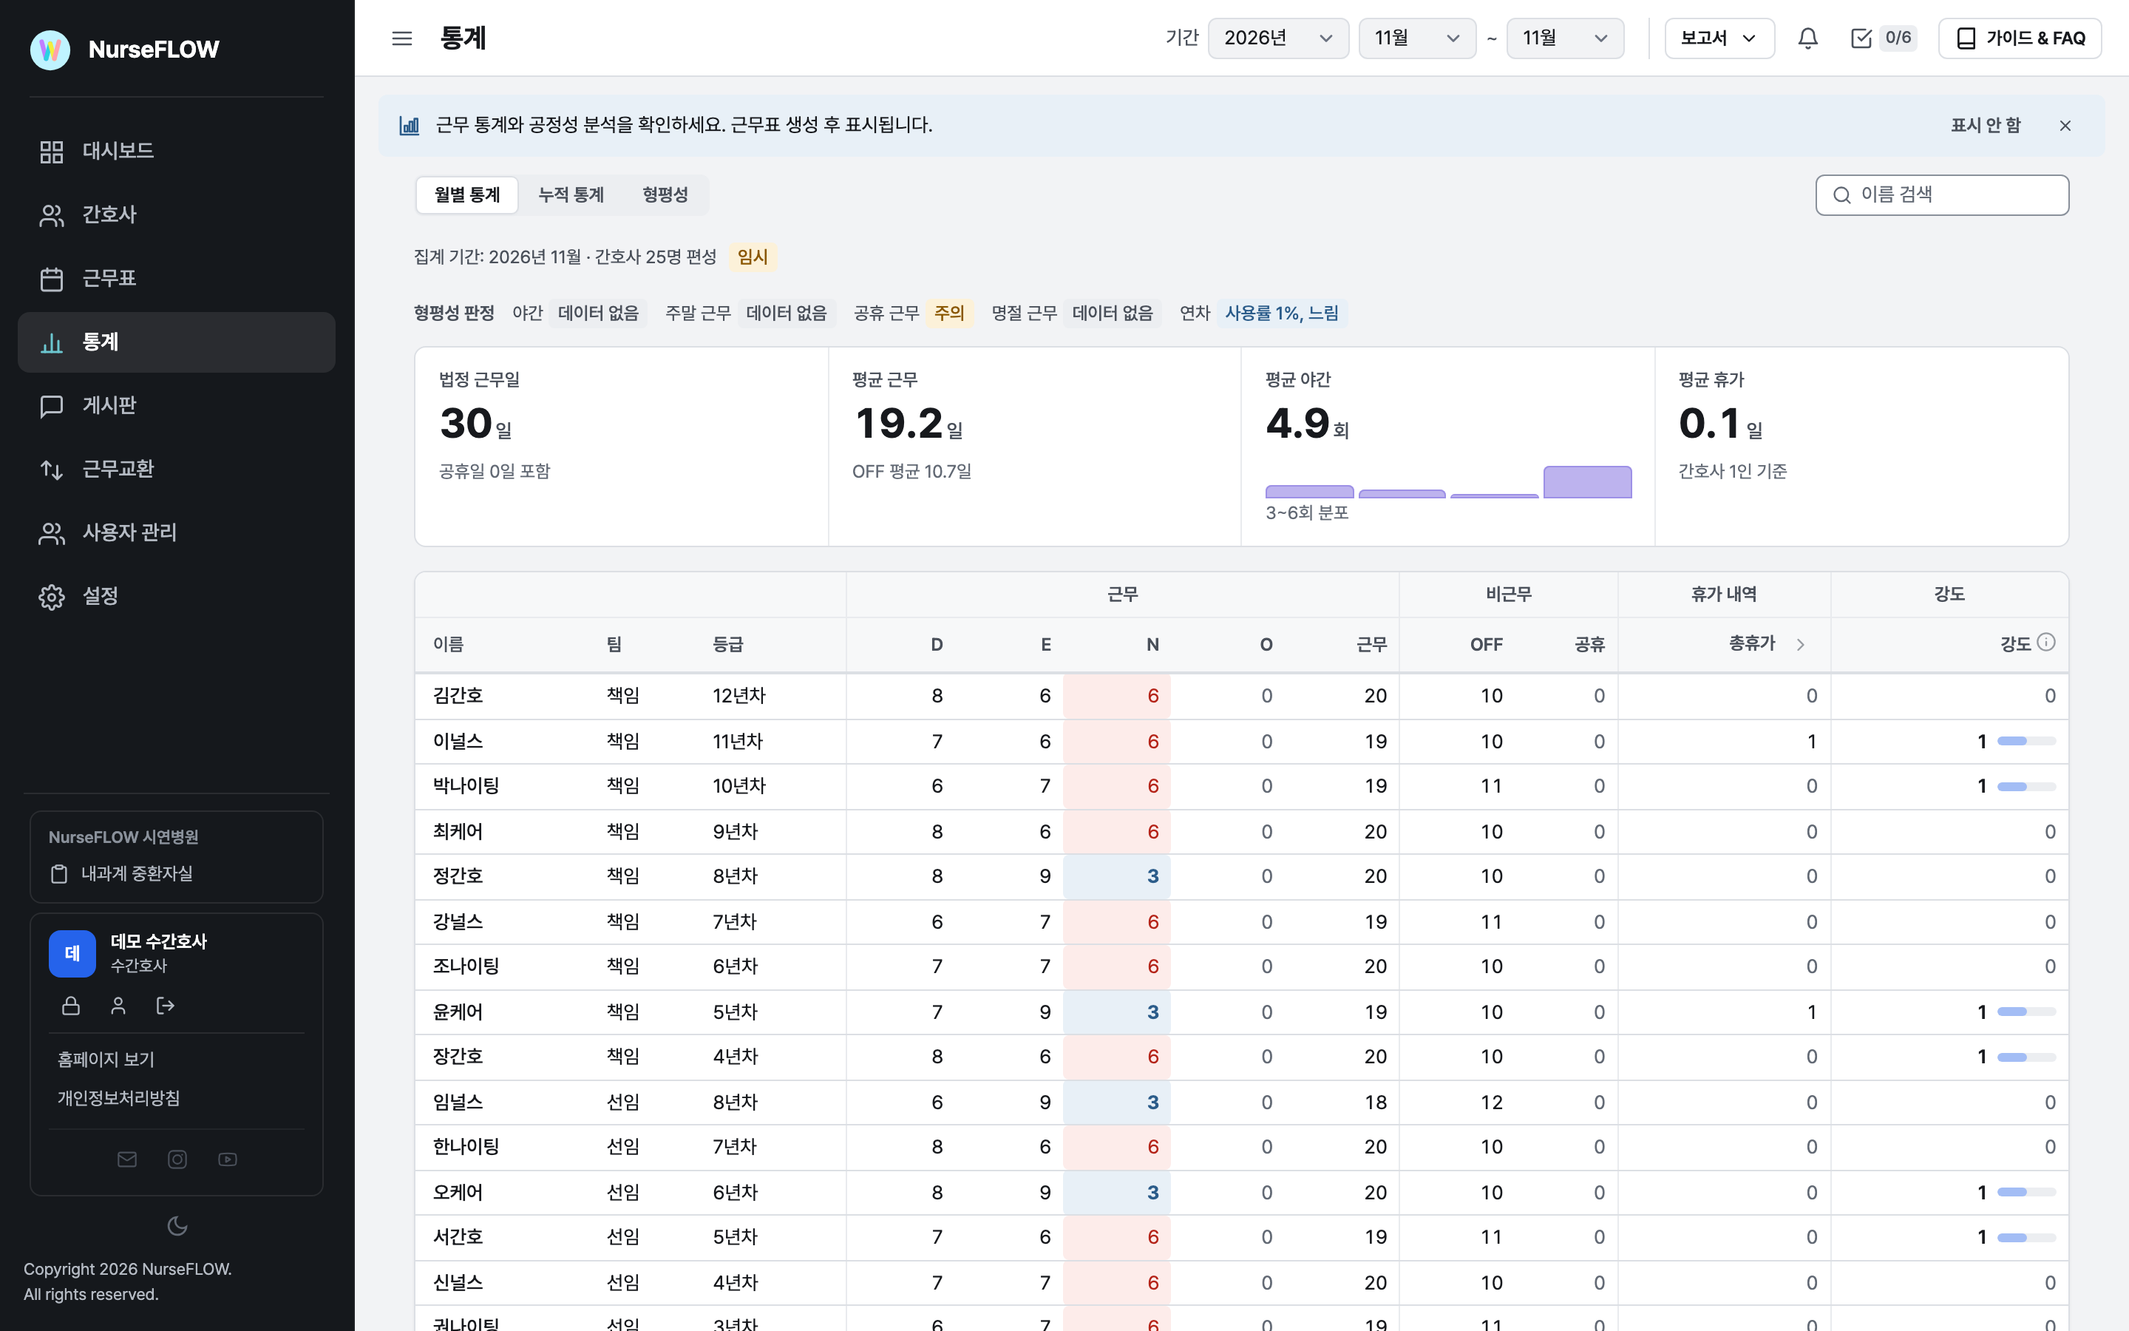Open 게시판 in the sidebar

(x=177, y=406)
